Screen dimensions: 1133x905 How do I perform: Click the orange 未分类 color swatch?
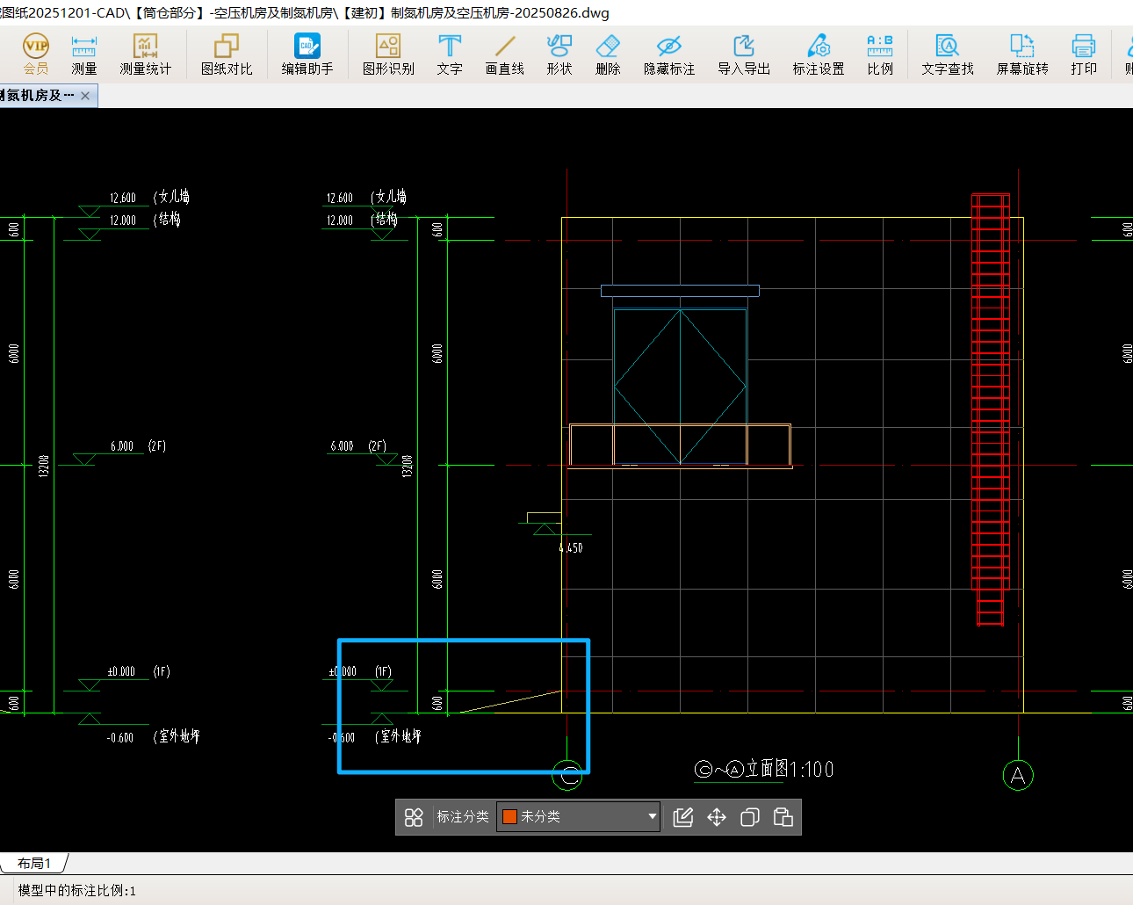pyautogui.click(x=509, y=817)
